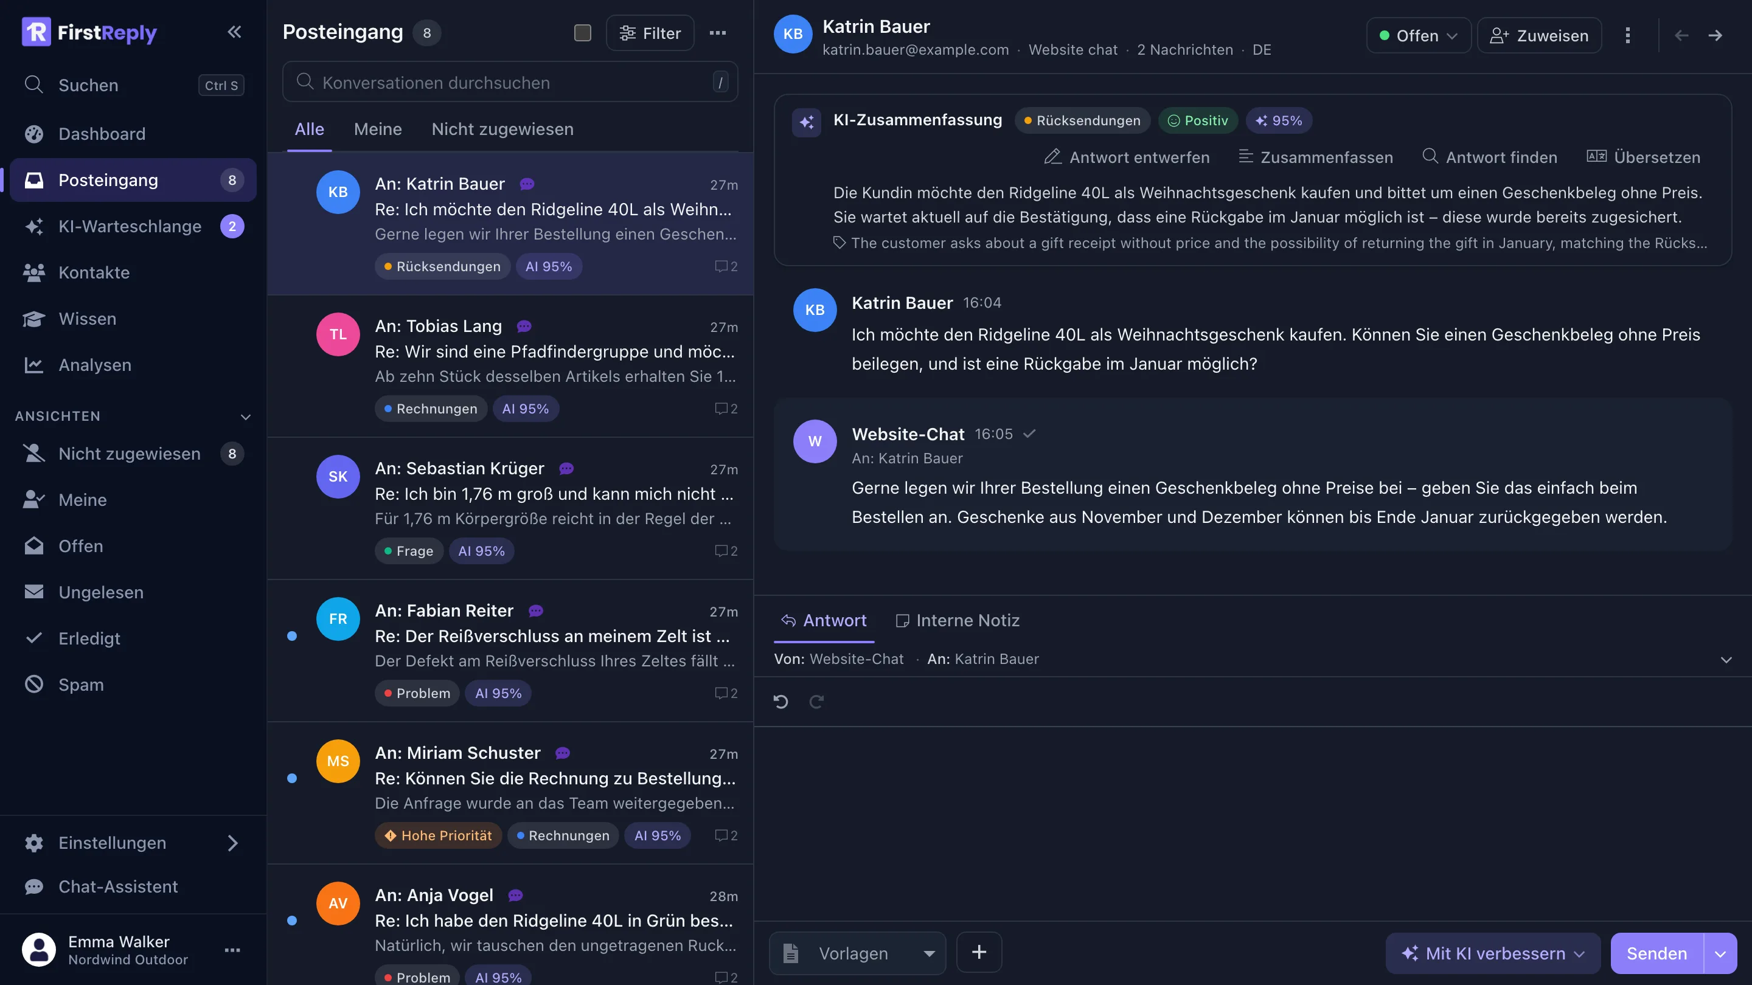Viewport: 1752px width, 985px height.
Task: Go to Kontakte
Action: 133,272
